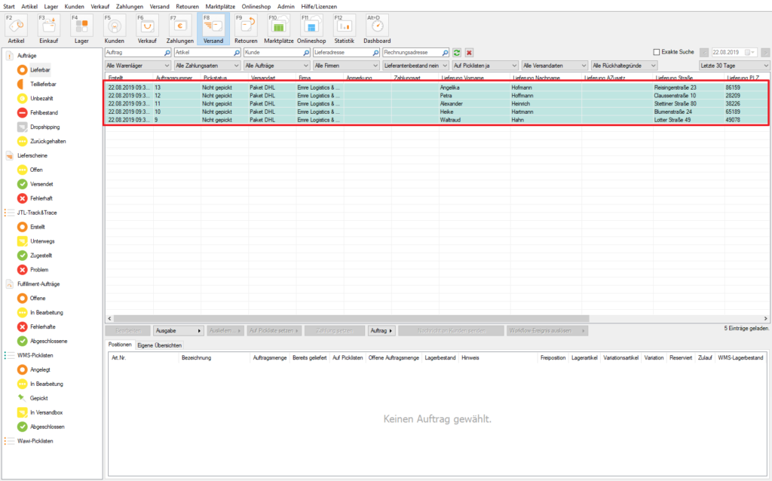Open the Statistik toolbar icon
772x481 pixels.
(x=344, y=27)
